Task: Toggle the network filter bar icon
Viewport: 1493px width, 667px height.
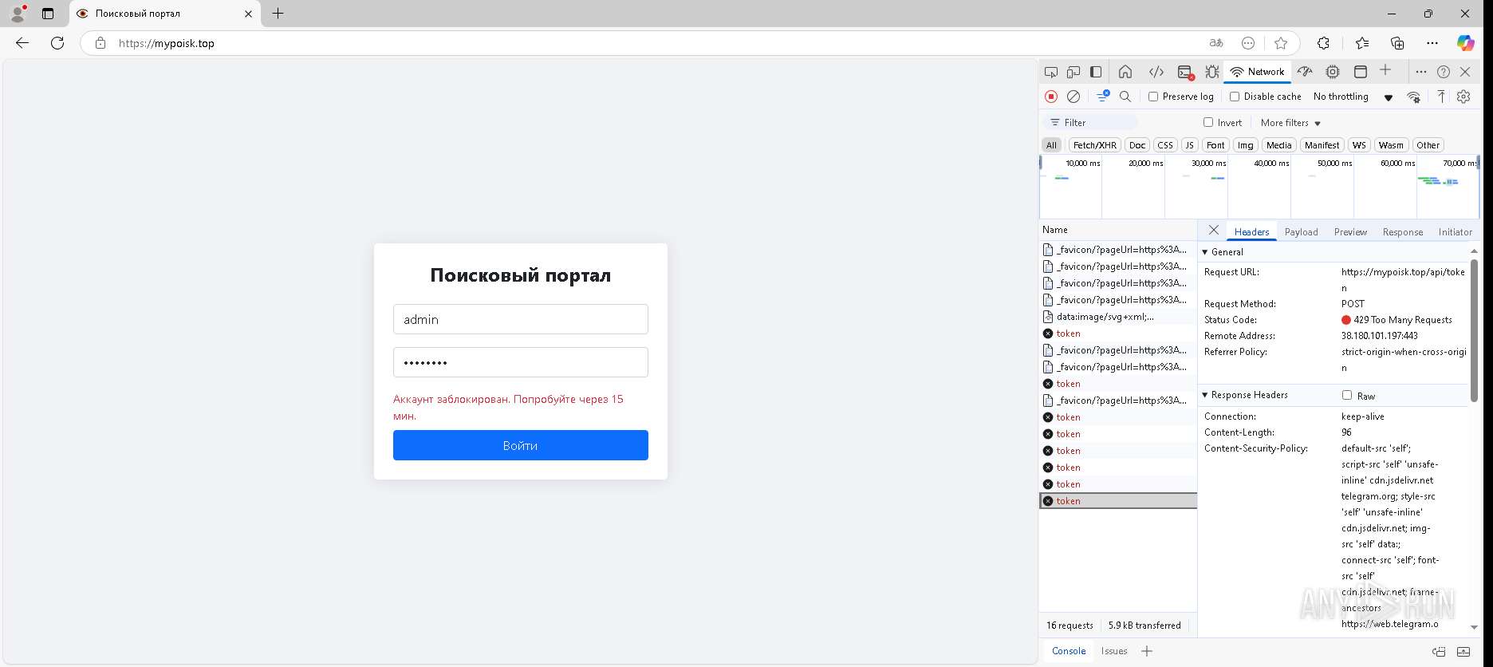Action: (1103, 96)
